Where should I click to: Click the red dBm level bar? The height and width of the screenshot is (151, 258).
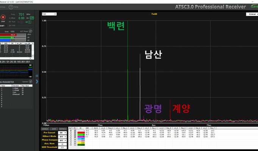[13, 35]
